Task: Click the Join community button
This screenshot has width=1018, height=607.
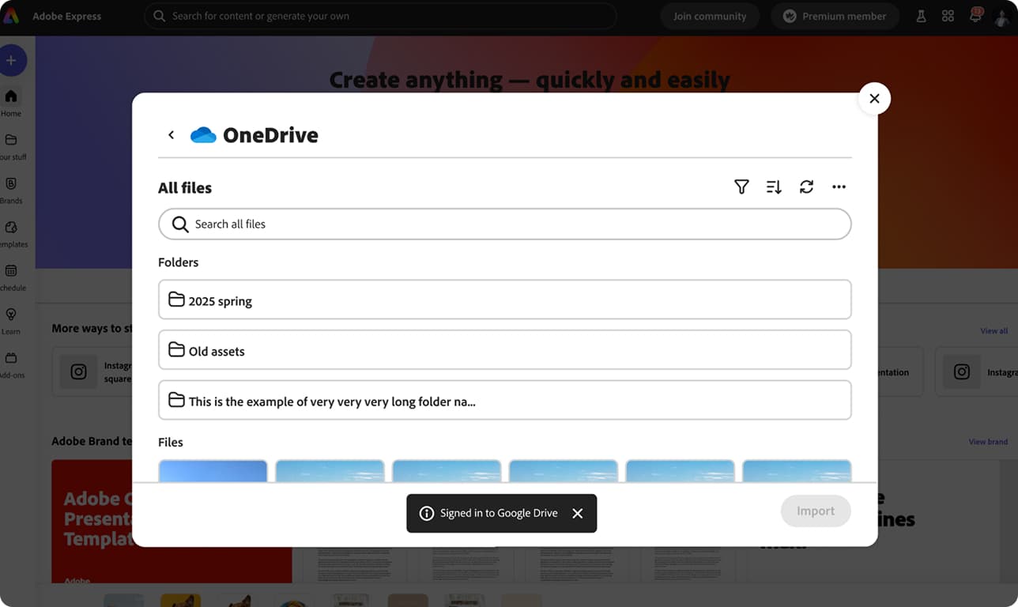Action: click(710, 16)
